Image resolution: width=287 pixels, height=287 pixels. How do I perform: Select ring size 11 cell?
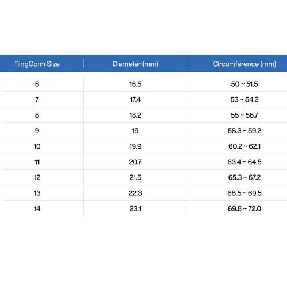[x=37, y=162]
